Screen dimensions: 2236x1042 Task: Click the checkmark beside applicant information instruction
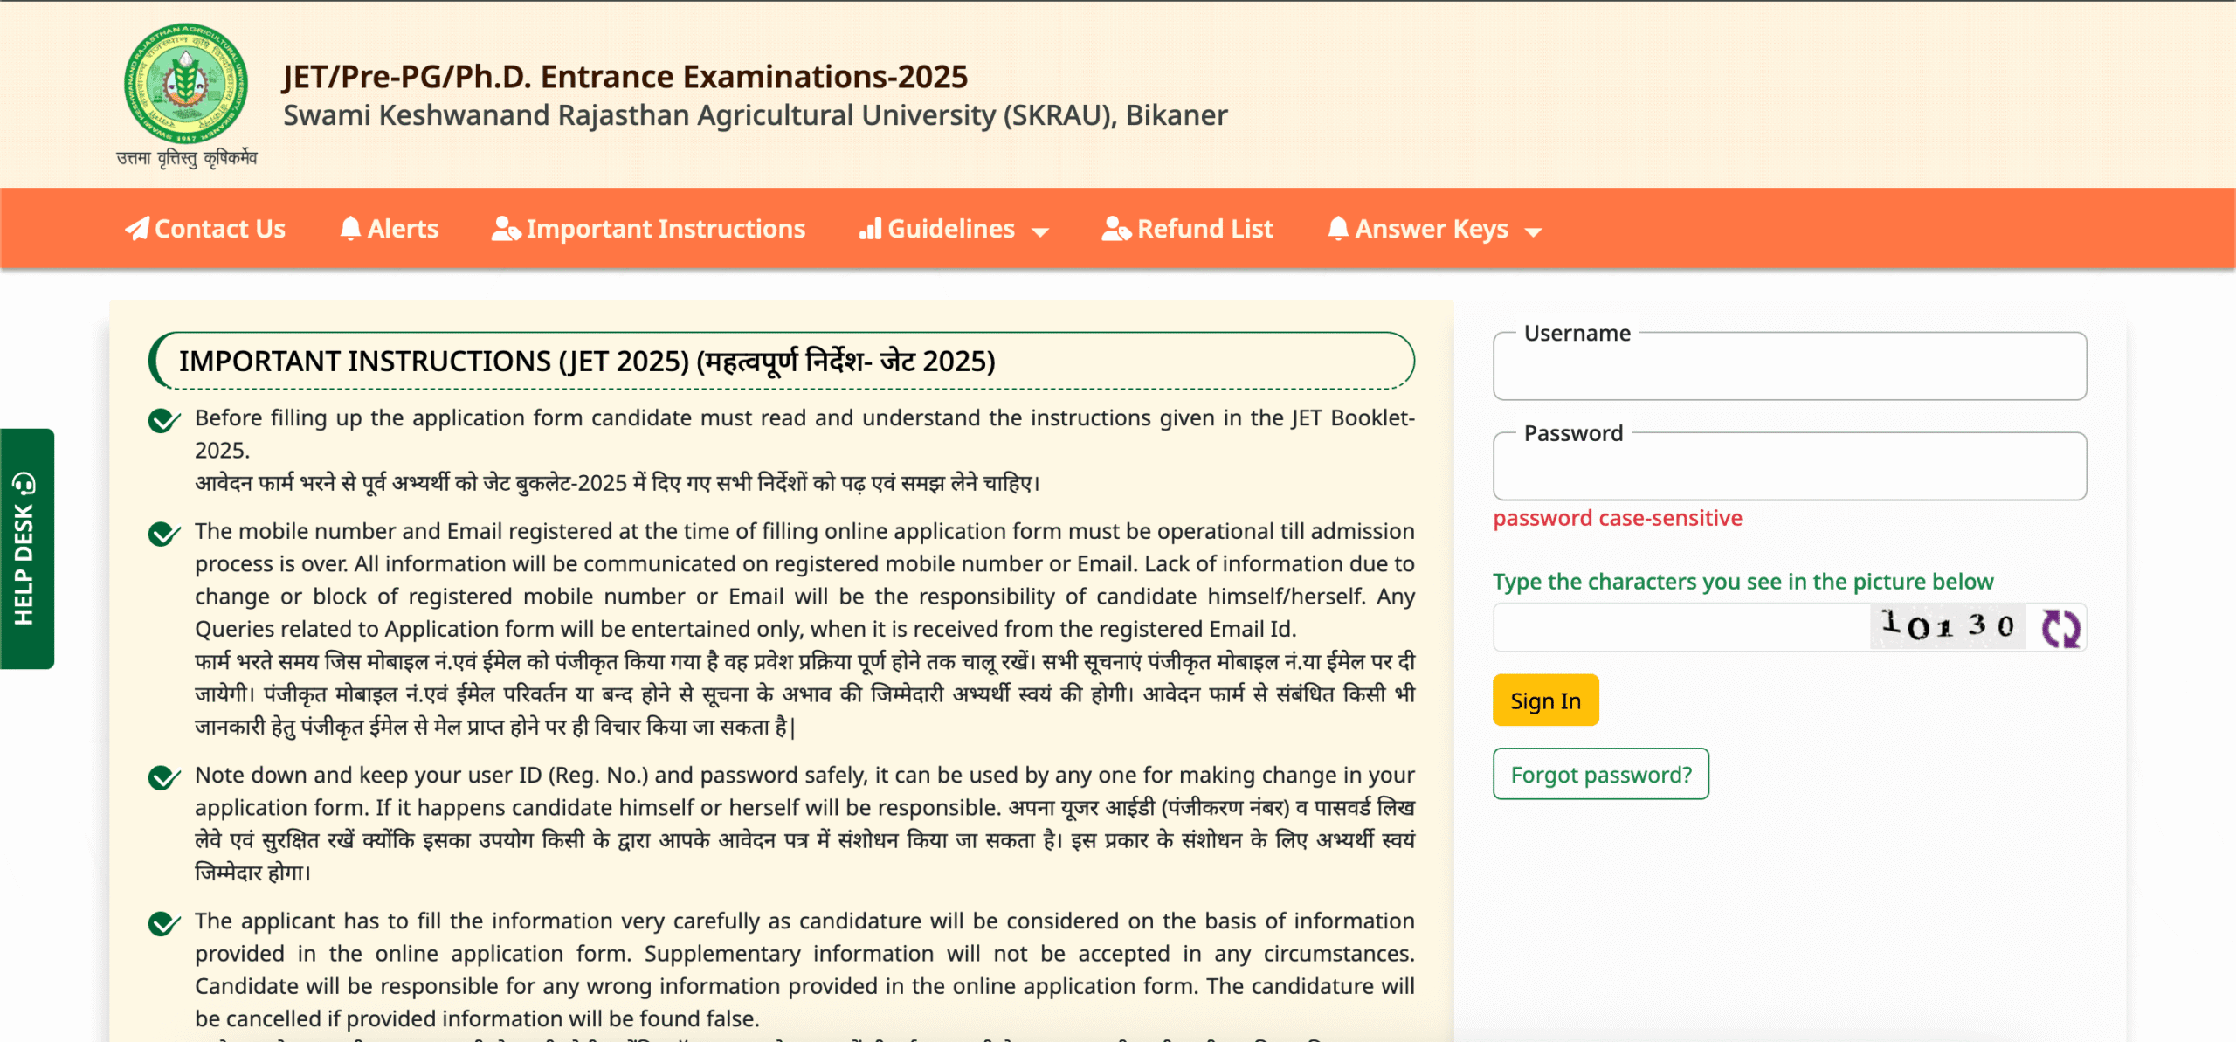click(x=164, y=922)
